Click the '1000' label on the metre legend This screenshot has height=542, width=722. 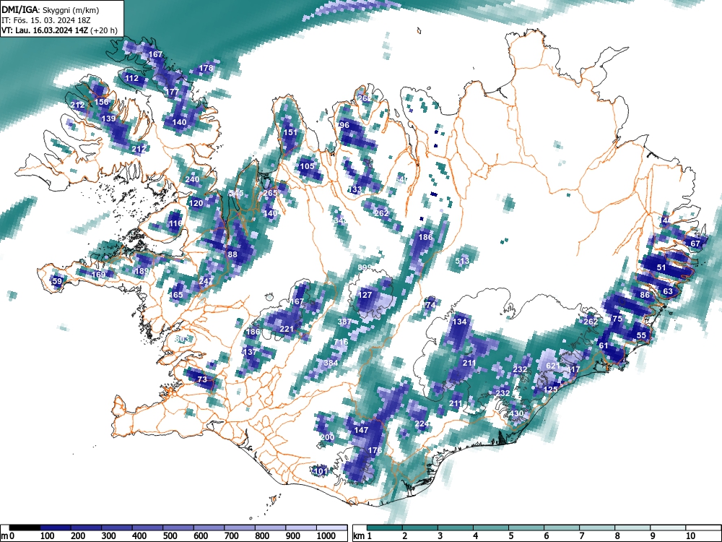[x=326, y=536]
